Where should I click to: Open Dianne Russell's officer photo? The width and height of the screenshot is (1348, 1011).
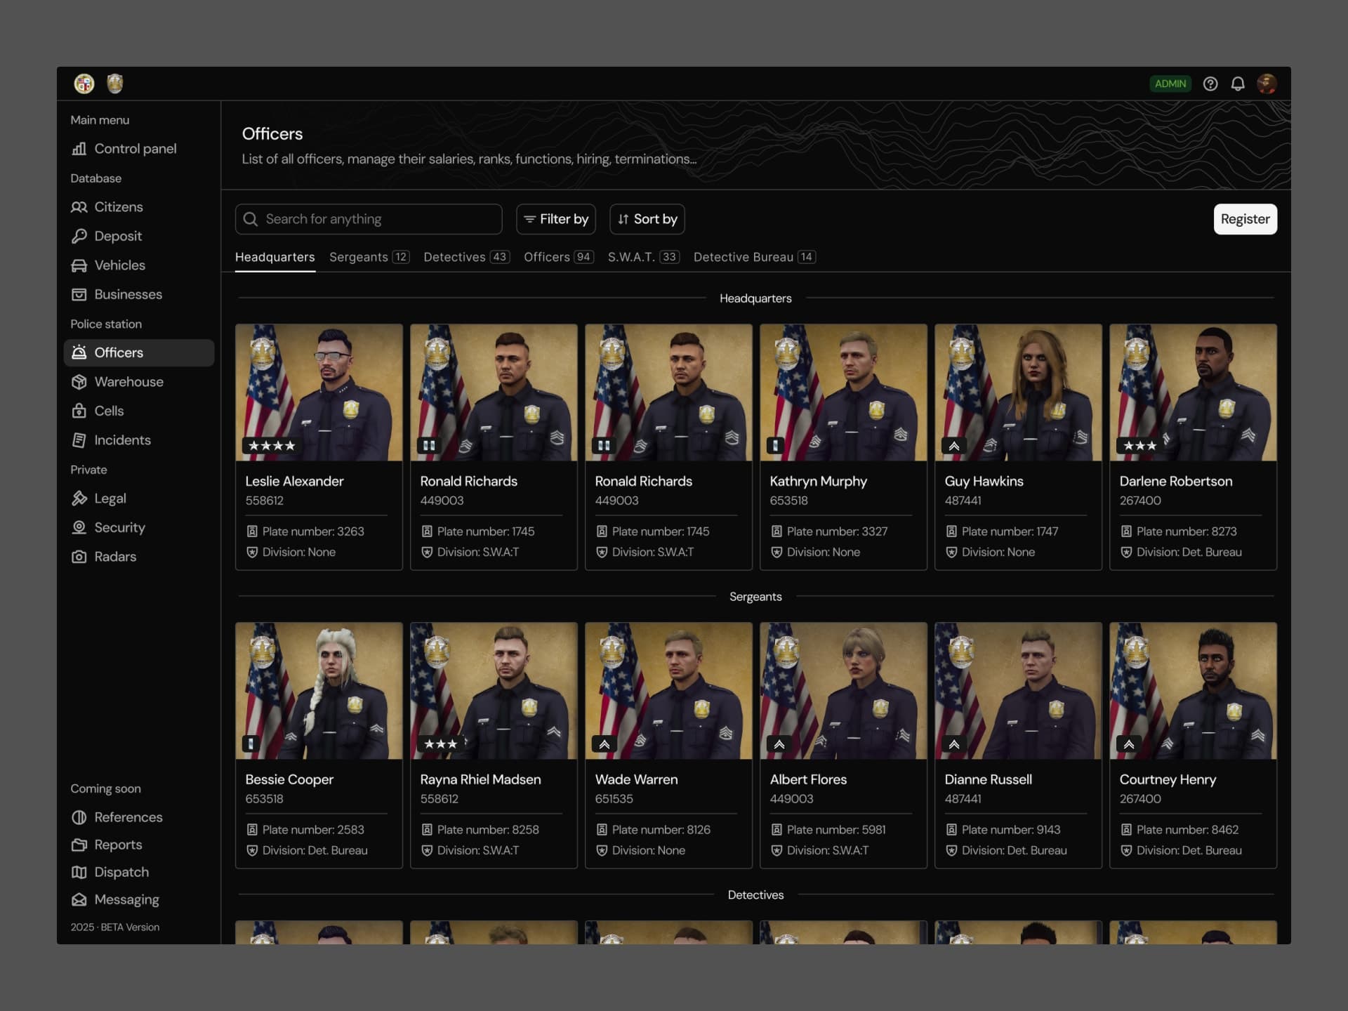point(1018,691)
